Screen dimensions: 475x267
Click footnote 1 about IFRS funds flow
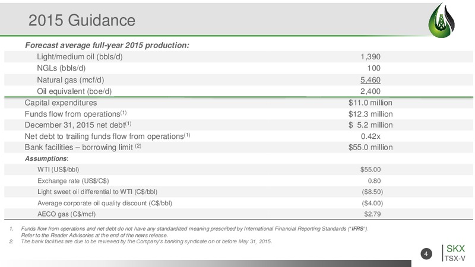tap(194, 229)
